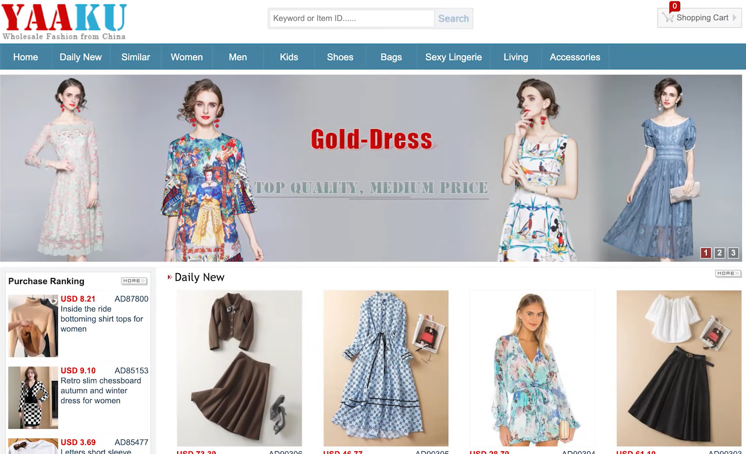Open Retro slim chessboard dress link
Image resolution: width=746 pixels, height=454 pixels.
(x=101, y=390)
